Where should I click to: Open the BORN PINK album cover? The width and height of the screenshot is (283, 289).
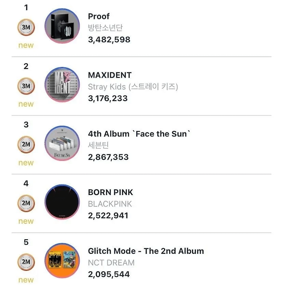pos(62,202)
